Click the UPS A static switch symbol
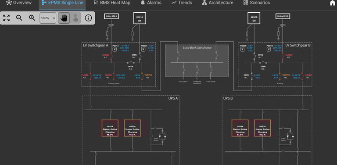 tap(163, 136)
